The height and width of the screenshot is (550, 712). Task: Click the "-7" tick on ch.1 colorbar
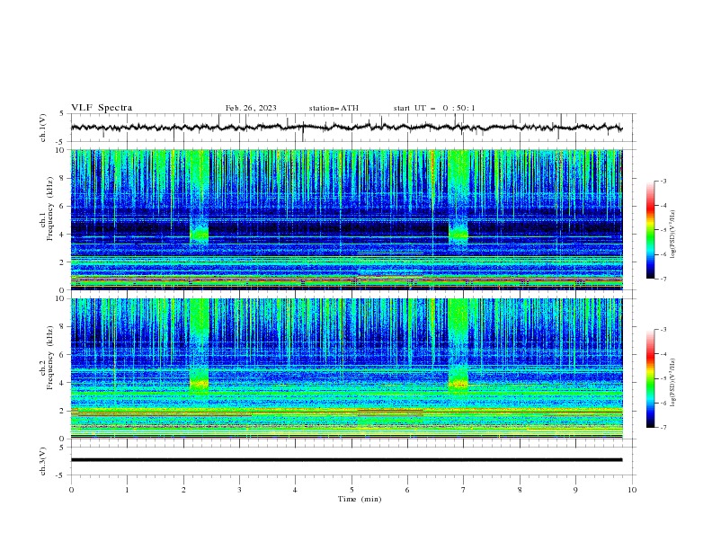[663, 279]
